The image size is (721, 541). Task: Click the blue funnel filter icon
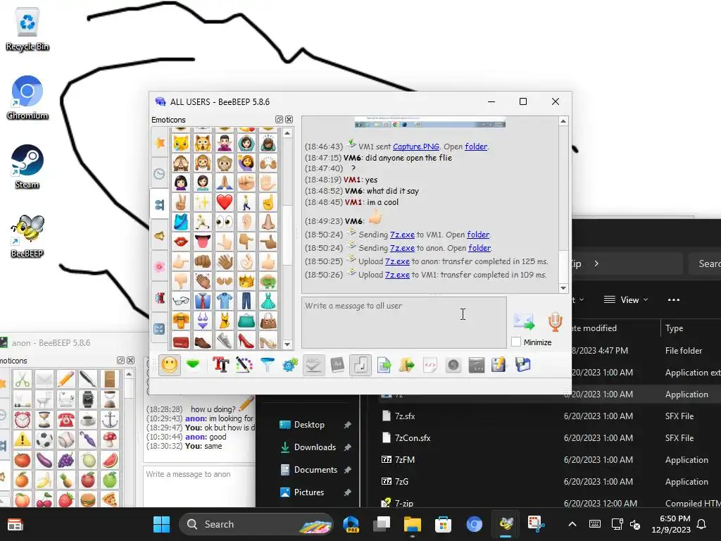(x=267, y=366)
